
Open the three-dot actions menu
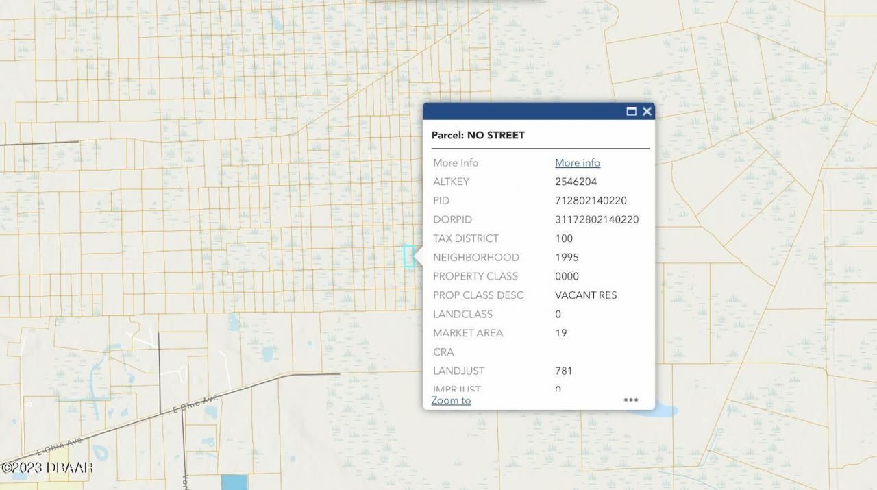630,400
